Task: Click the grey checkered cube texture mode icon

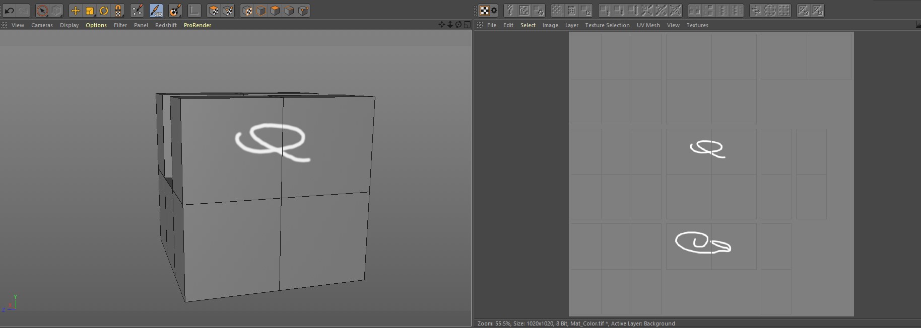Action: pyautogui.click(x=247, y=11)
